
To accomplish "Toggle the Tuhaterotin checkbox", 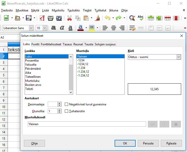I will point(67,111).
